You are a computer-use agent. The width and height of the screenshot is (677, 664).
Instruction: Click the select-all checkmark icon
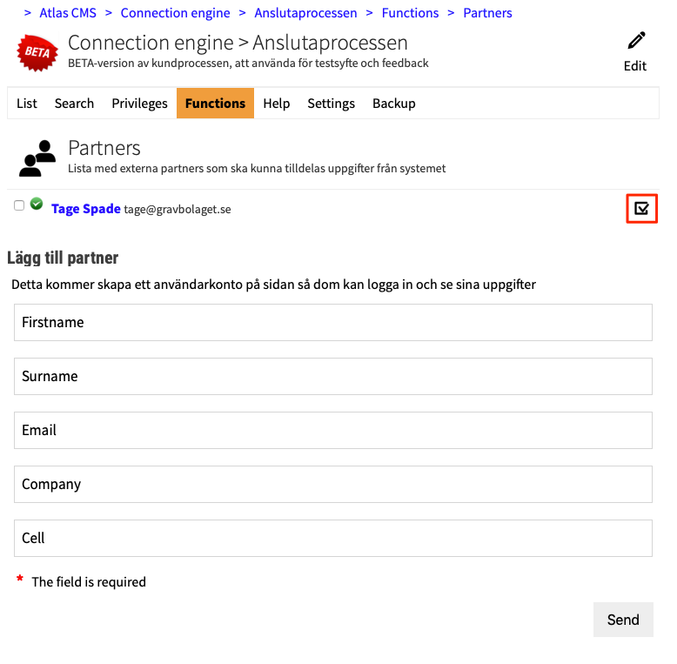641,209
